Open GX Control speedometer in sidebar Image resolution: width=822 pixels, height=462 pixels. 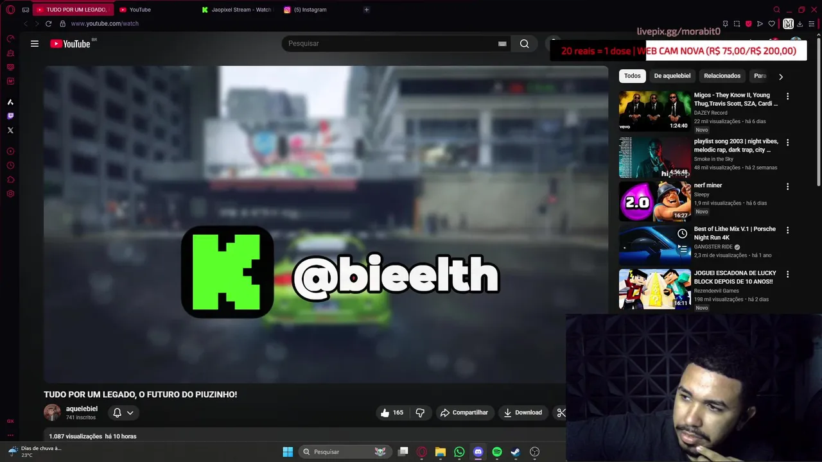coord(10,38)
